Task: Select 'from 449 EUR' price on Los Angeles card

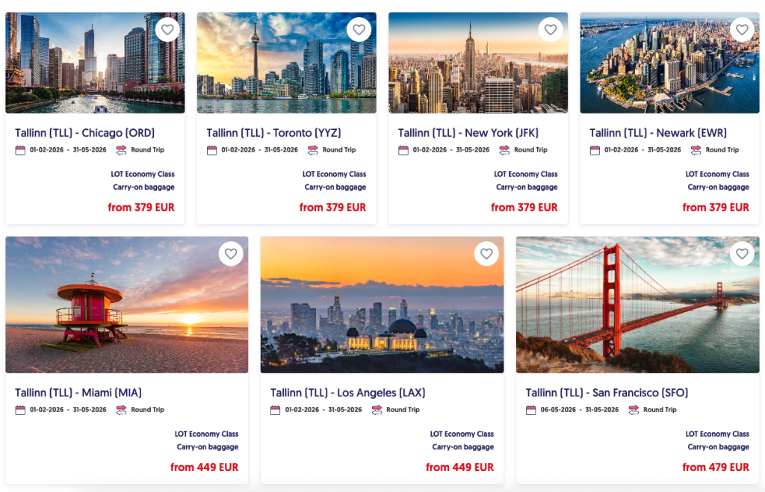Action: (459, 467)
